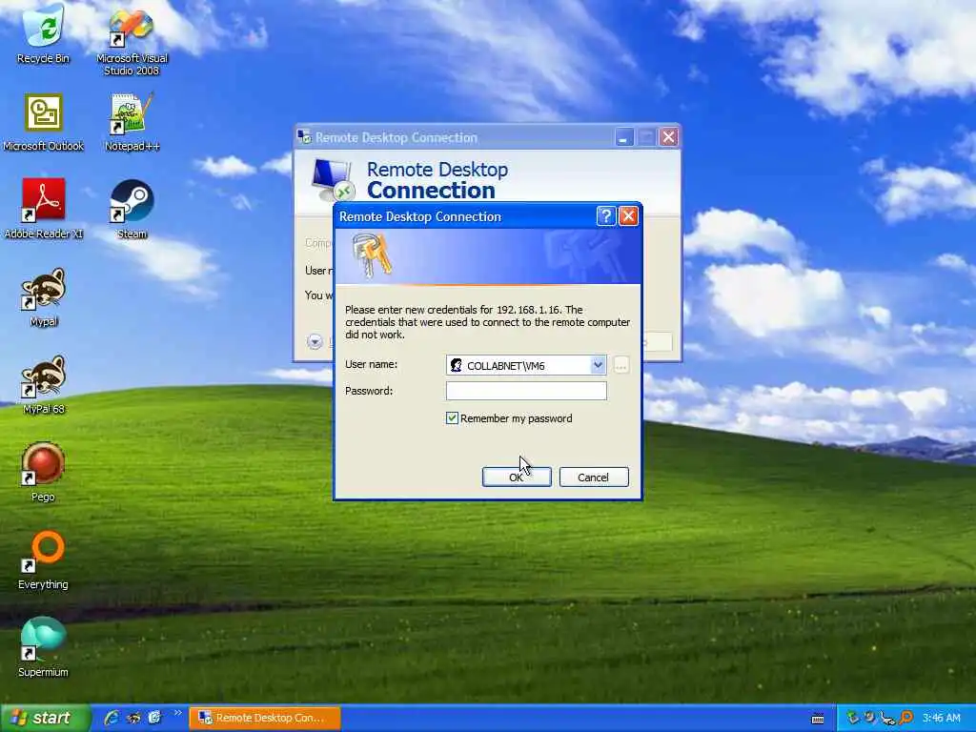Click the keys icon in the credentials dialog
The width and height of the screenshot is (976, 732).
[x=373, y=255]
